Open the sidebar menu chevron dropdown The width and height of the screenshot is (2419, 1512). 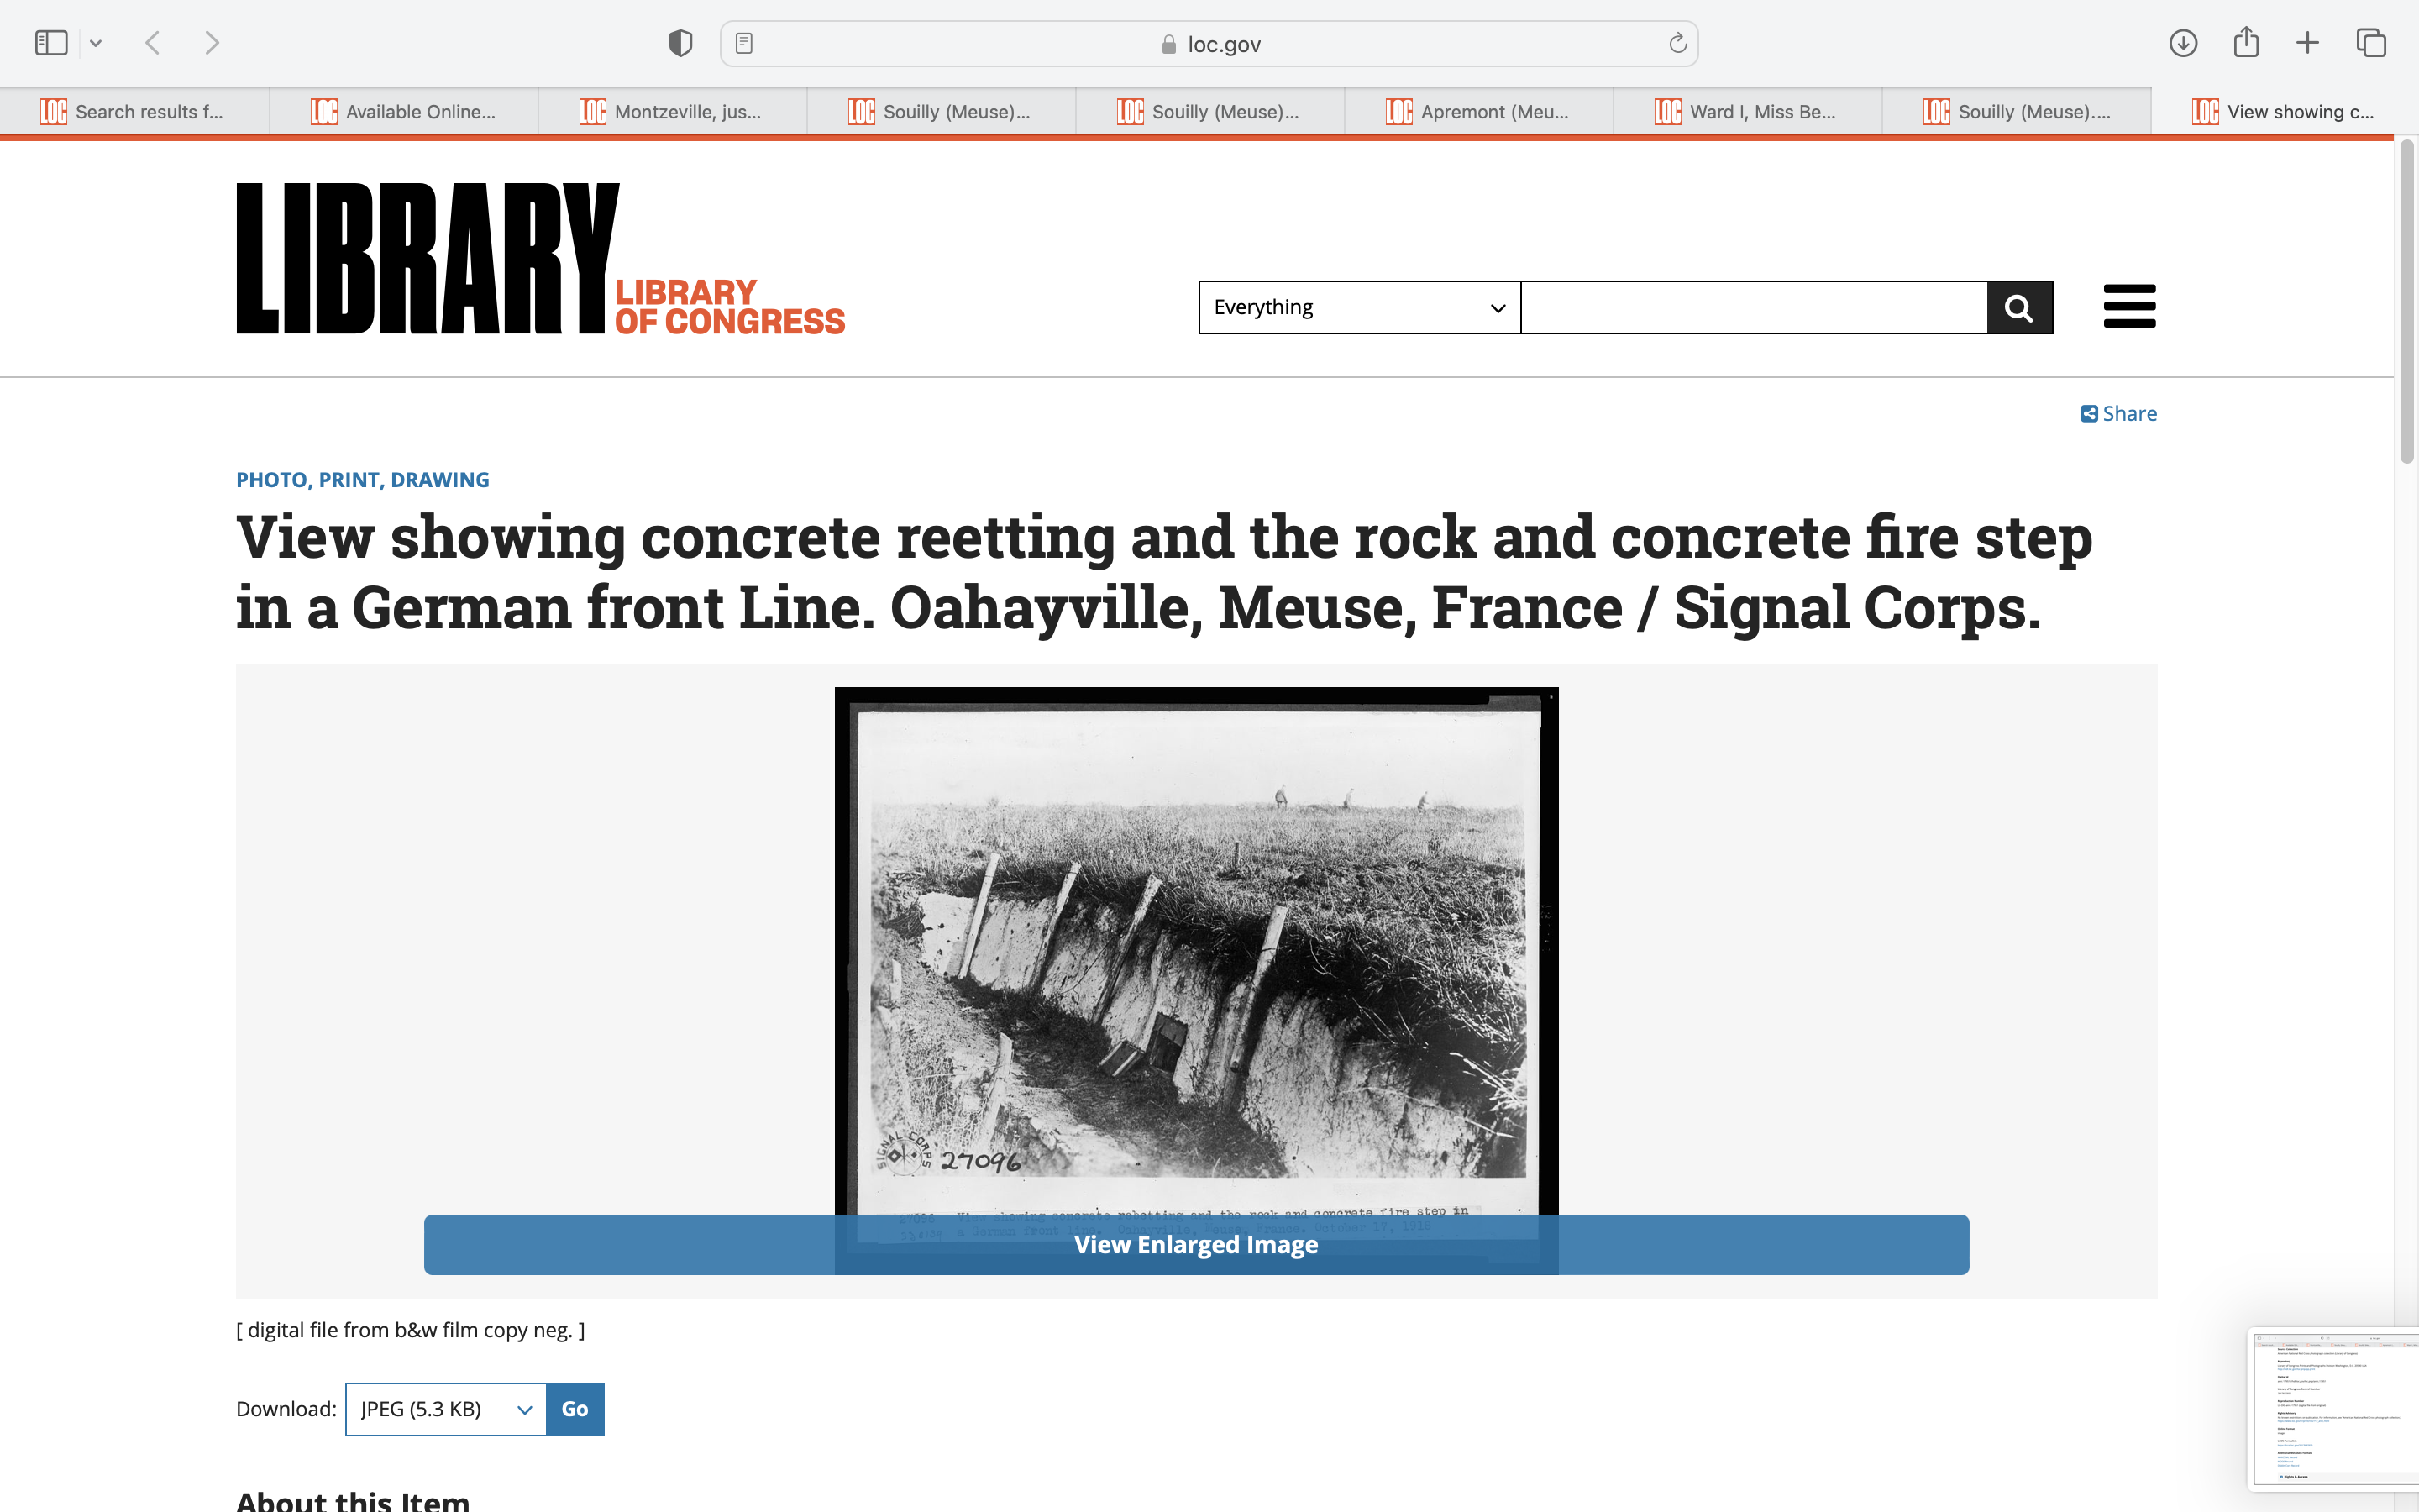tap(96, 43)
